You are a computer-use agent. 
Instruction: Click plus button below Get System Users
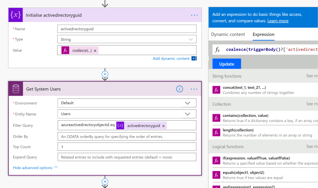pyautogui.click(x=105, y=181)
